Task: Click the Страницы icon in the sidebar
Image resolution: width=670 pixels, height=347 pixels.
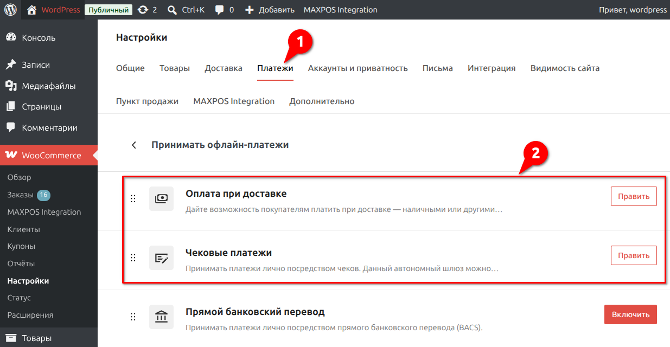Action: 10,107
